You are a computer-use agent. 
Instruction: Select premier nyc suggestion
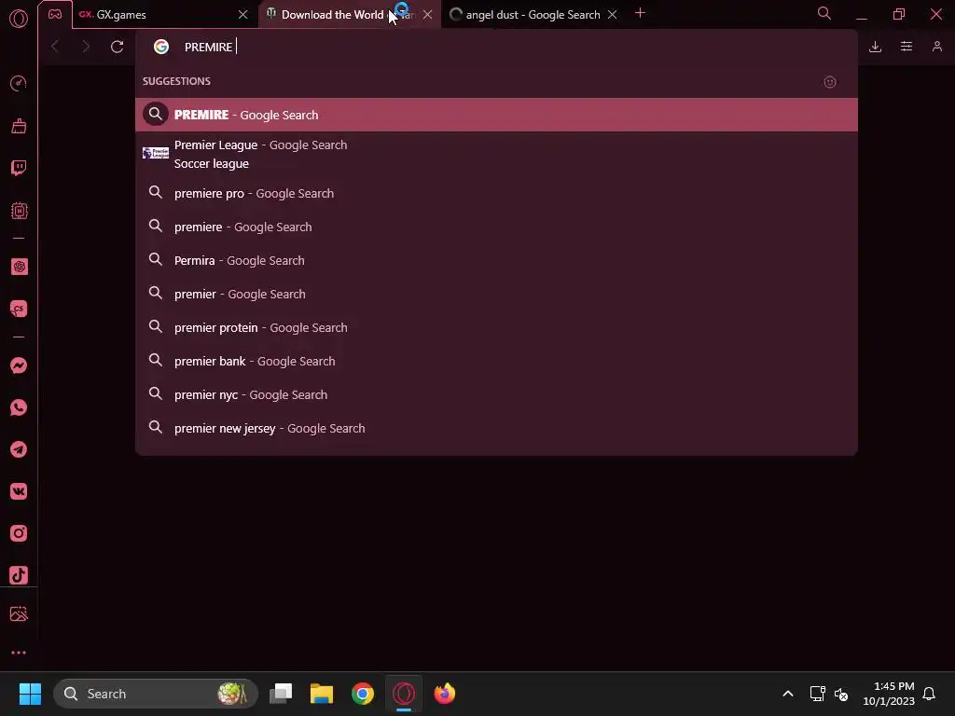pyautogui.click(x=496, y=394)
